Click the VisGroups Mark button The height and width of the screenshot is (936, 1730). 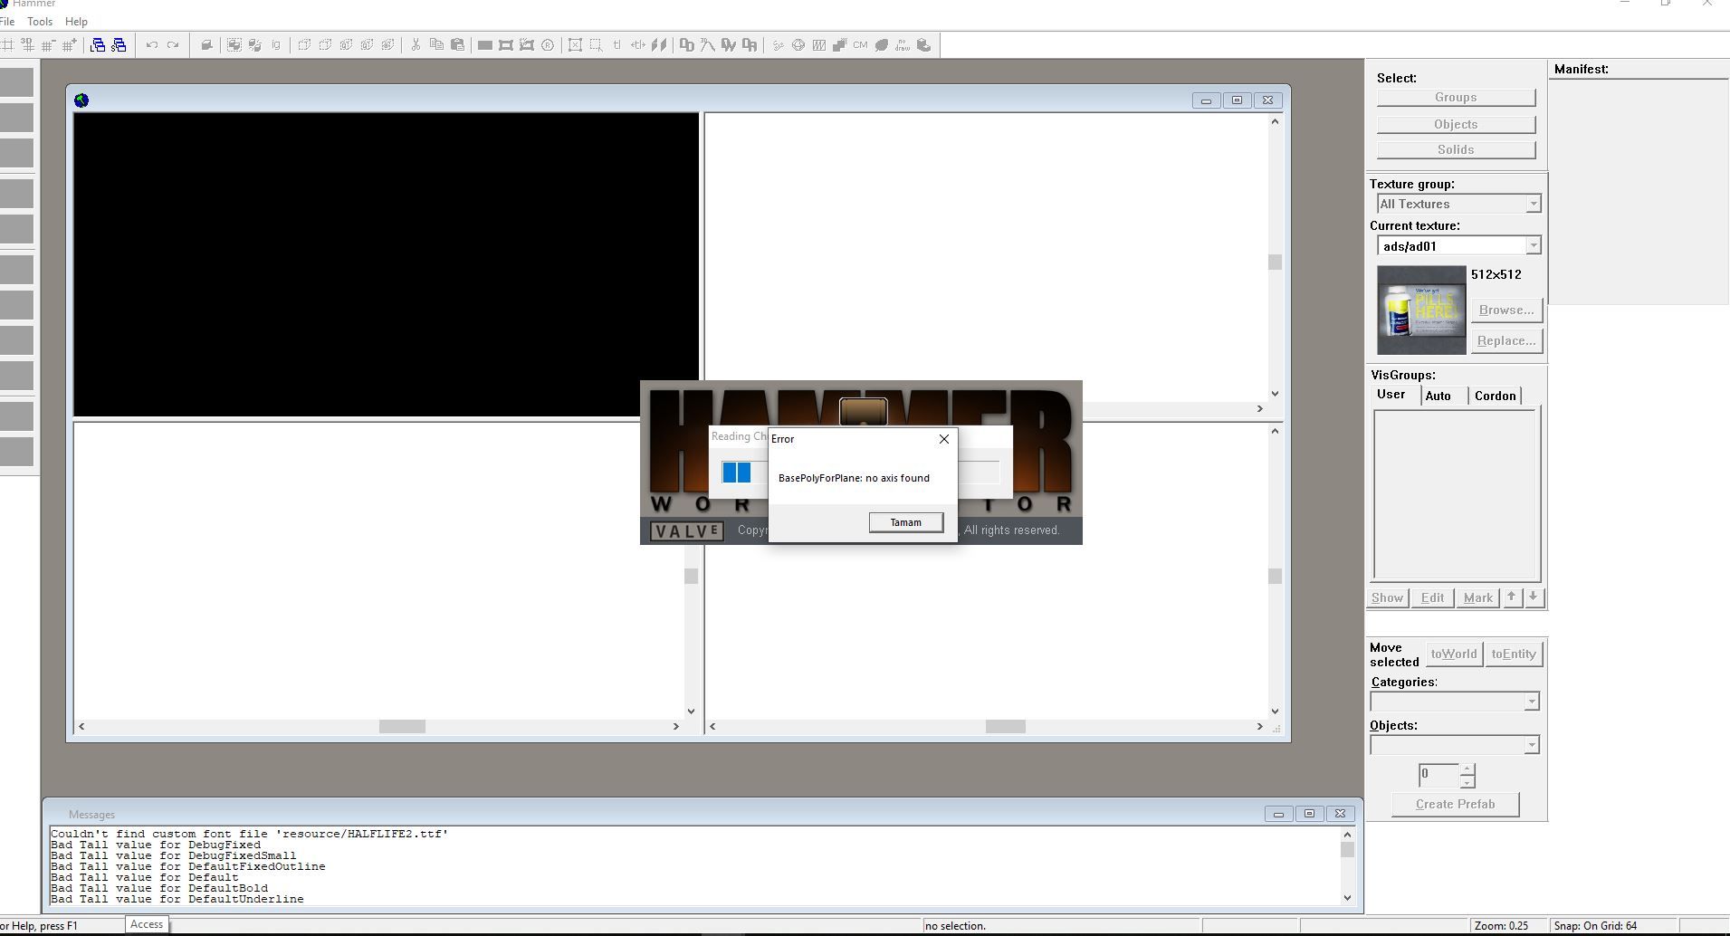tap(1478, 597)
